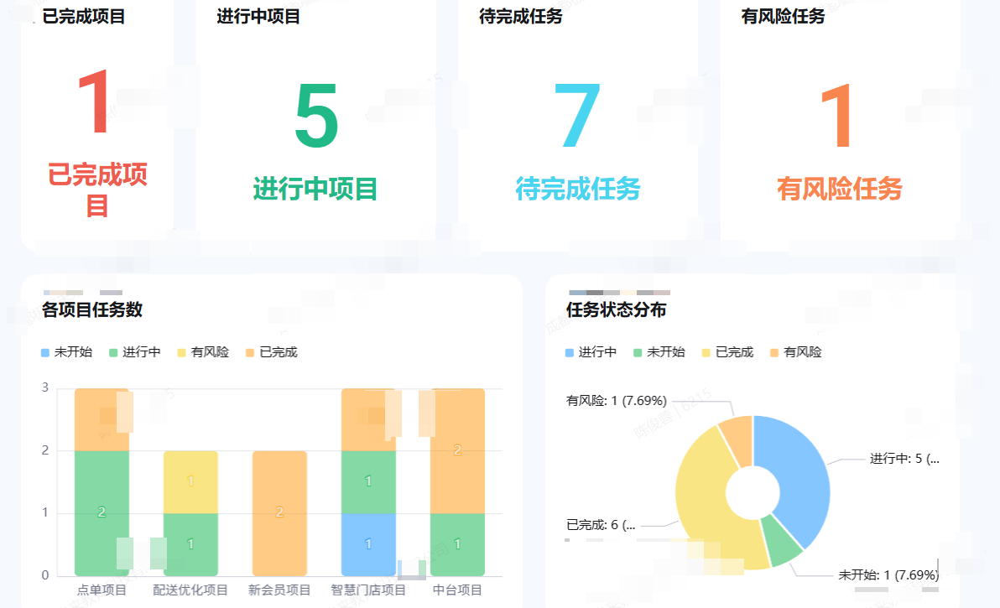This screenshot has width=1000, height=608.
Task: Toggle 进行中 legend in 各项目任务数 chart
Action: click(134, 352)
